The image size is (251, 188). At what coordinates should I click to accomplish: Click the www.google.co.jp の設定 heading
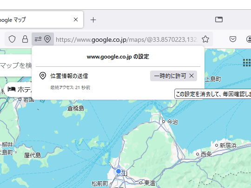point(118,57)
